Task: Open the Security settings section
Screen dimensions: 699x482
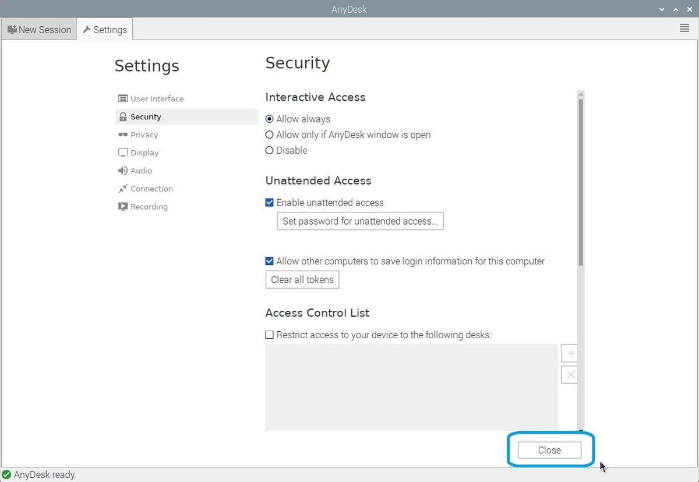Action: 186,116
